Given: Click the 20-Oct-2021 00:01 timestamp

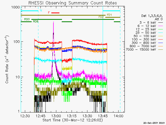Looking at the screenshot, I should coord(154,123).
